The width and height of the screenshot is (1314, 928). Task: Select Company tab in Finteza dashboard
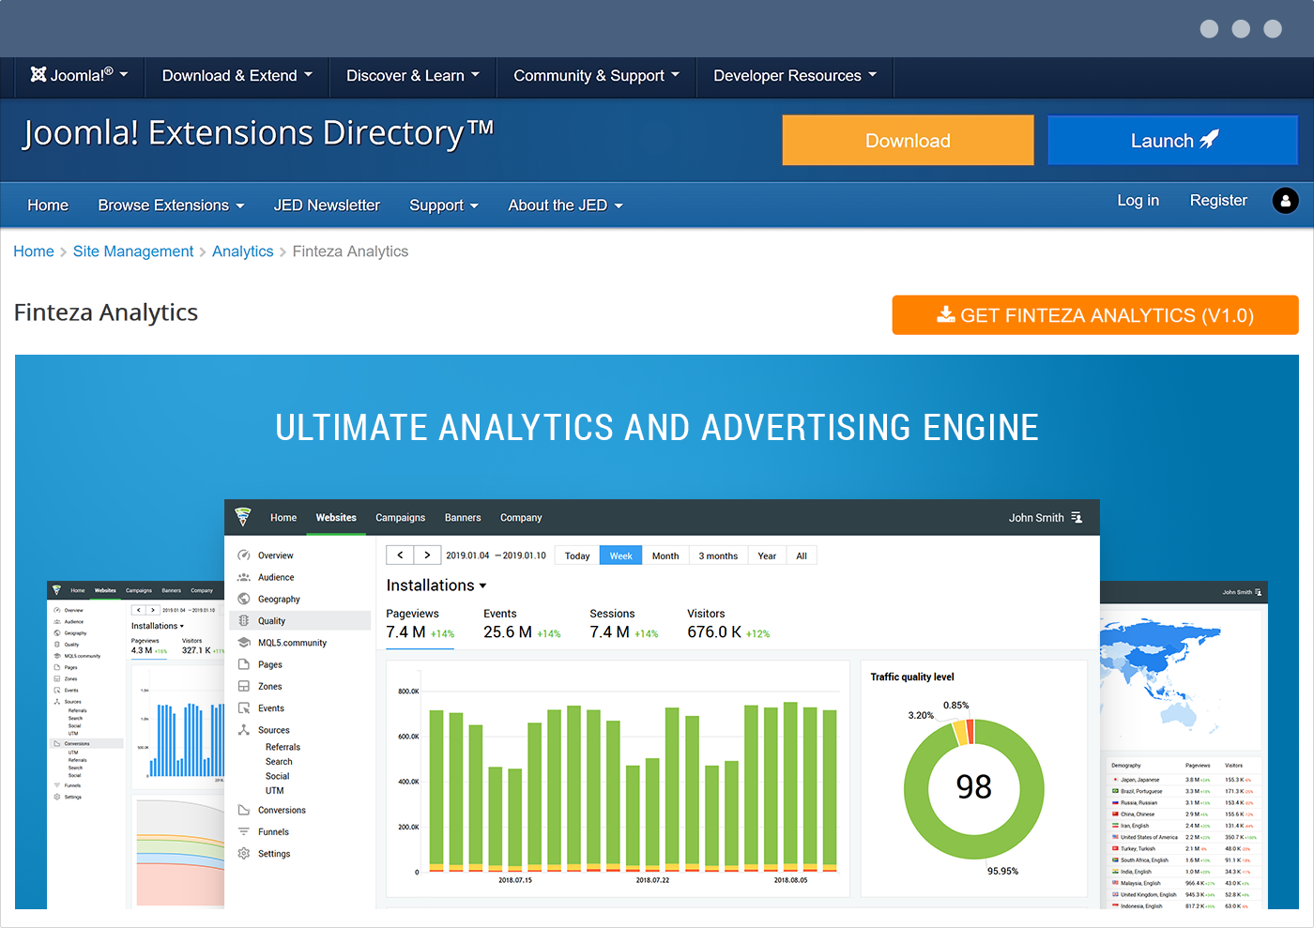pyautogui.click(x=521, y=518)
